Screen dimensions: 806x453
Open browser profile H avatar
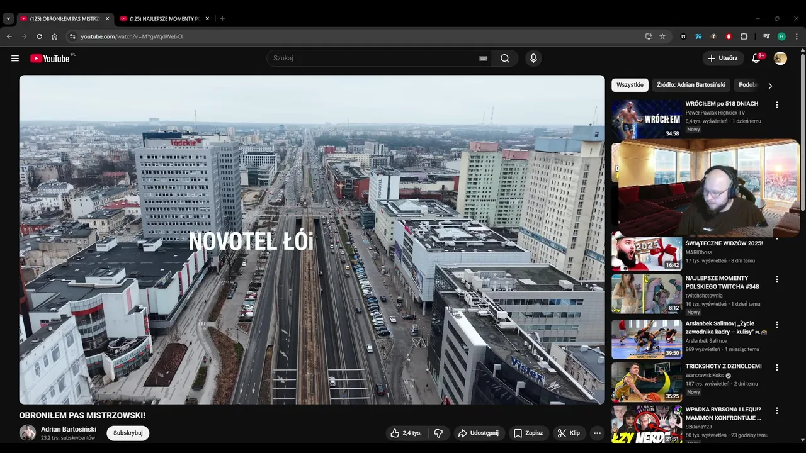[781, 36]
